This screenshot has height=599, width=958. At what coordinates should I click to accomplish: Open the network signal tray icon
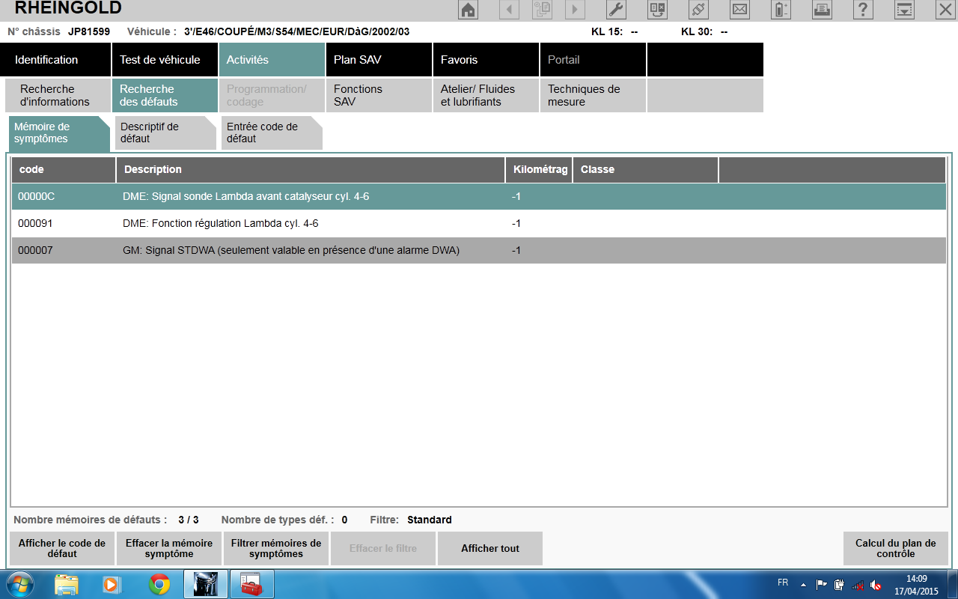point(858,585)
